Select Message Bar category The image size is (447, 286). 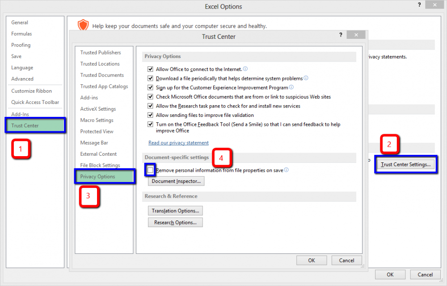pyautogui.click(x=94, y=143)
